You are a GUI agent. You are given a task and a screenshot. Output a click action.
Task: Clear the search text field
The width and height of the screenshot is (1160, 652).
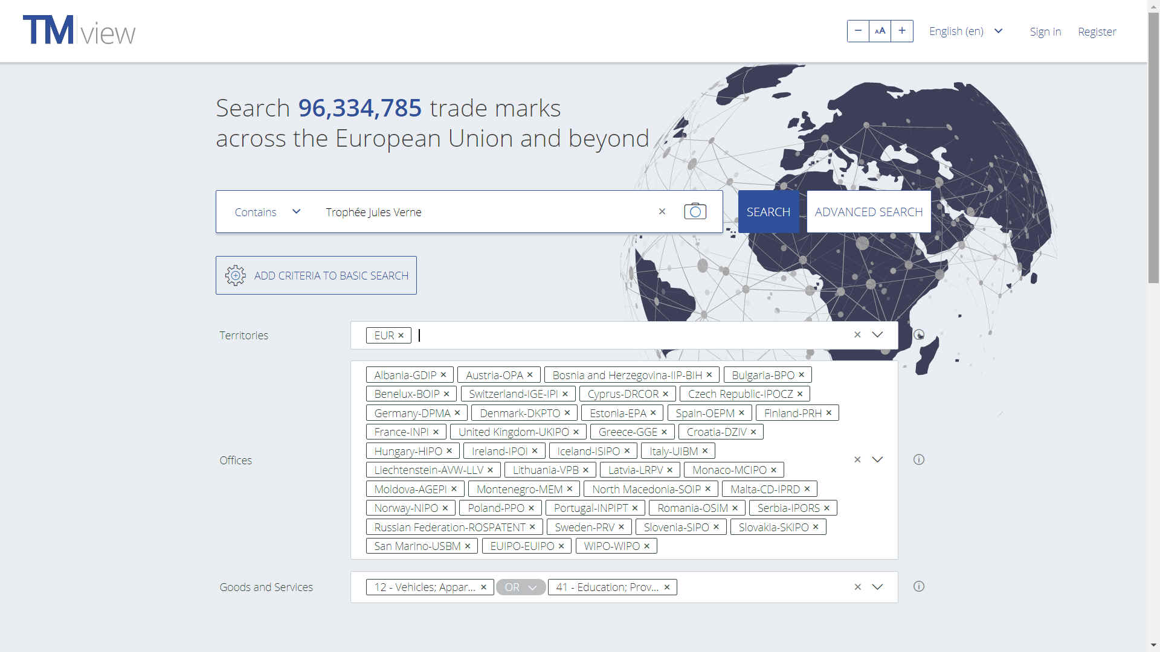[x=662, y=211]
